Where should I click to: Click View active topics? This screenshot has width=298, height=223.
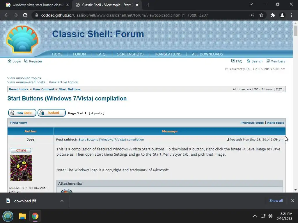tap(63, 82)
